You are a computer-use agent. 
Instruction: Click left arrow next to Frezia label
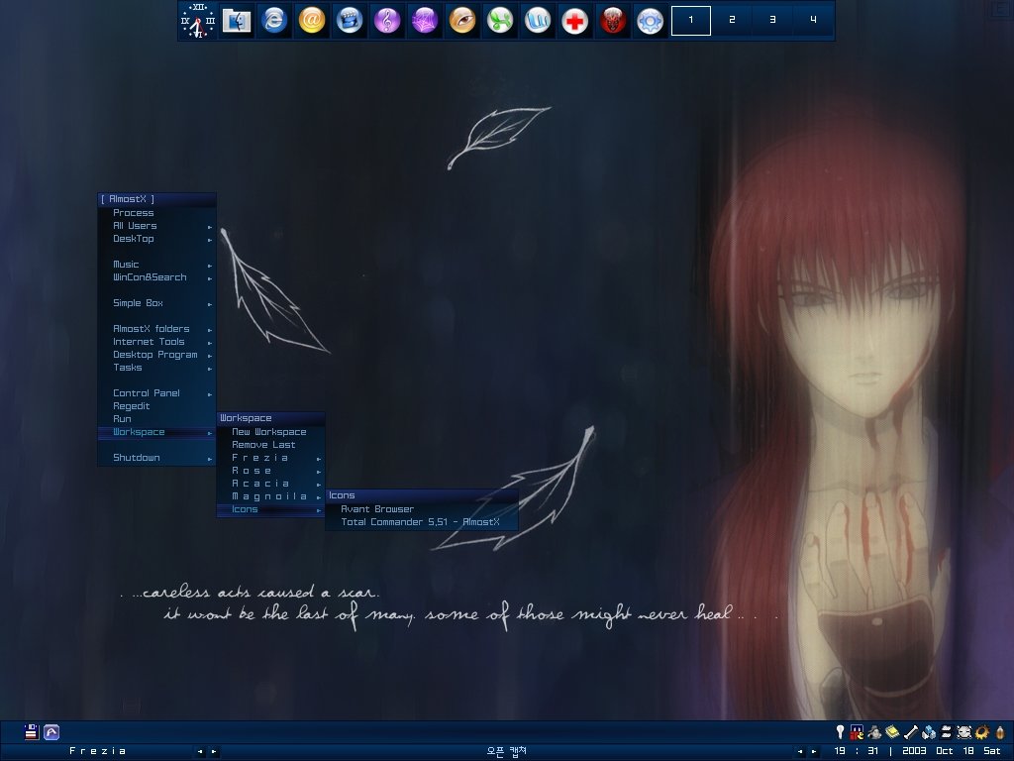click(x=200, y=752)
